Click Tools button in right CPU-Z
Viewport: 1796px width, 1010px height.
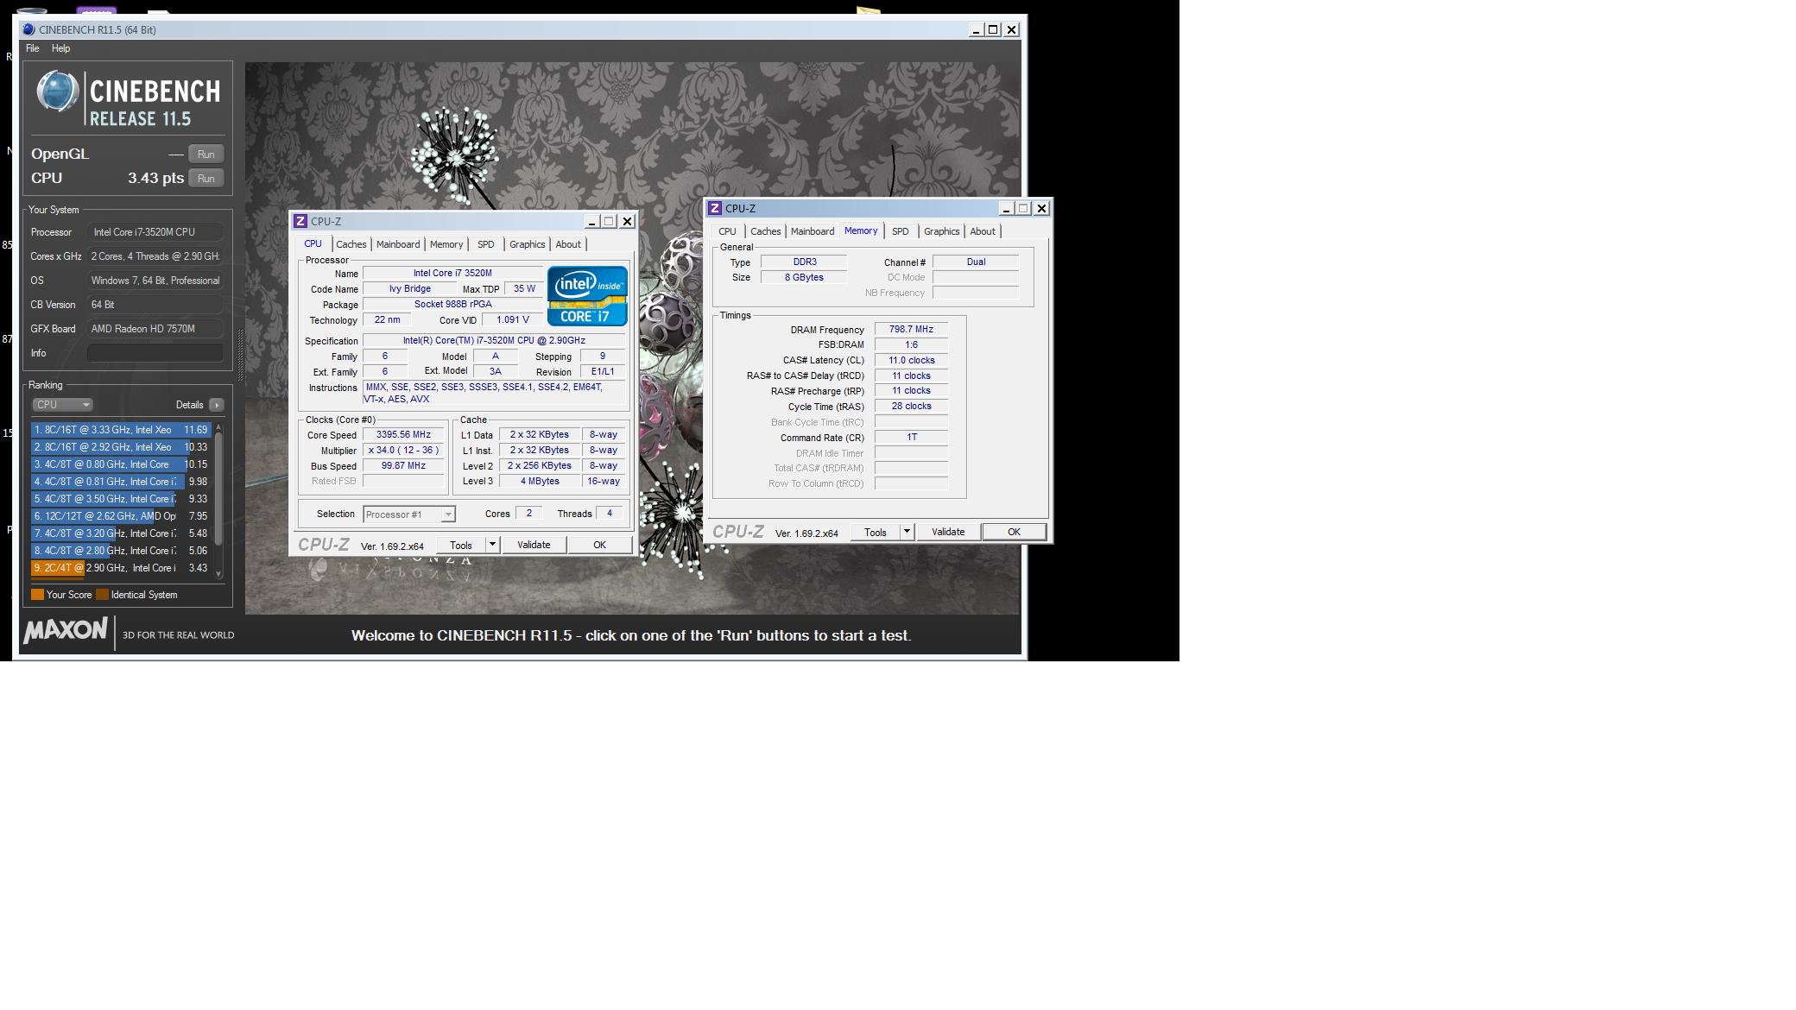pos(876,532)
